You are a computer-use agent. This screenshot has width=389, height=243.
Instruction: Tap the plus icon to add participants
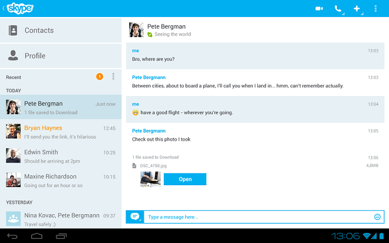(357, 9)
